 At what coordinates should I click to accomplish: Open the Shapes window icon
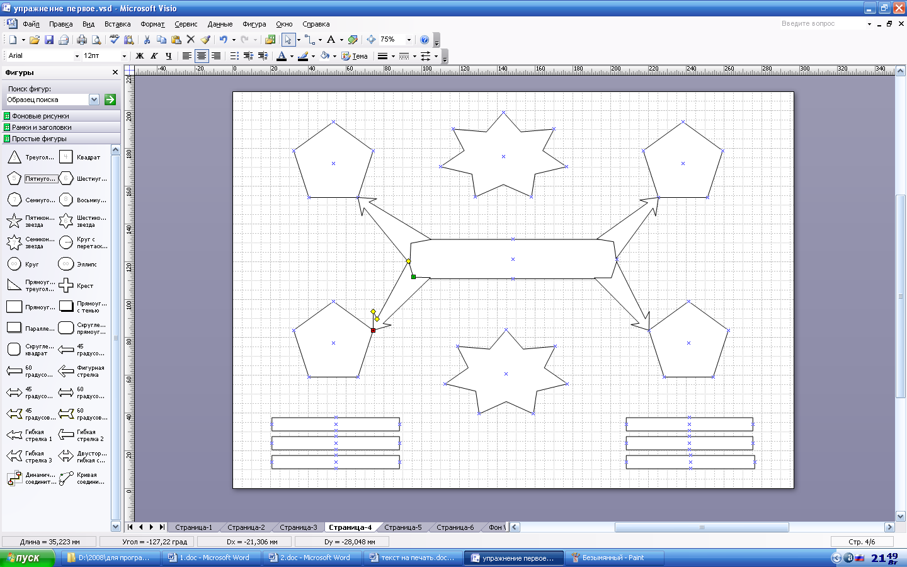pyautogui.click(x=270, y=40)
